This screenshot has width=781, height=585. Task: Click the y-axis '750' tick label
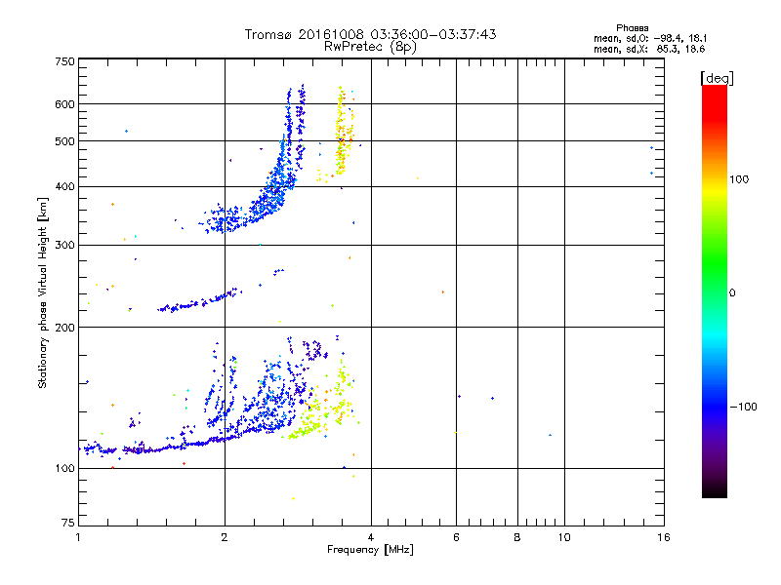point(64,61)
